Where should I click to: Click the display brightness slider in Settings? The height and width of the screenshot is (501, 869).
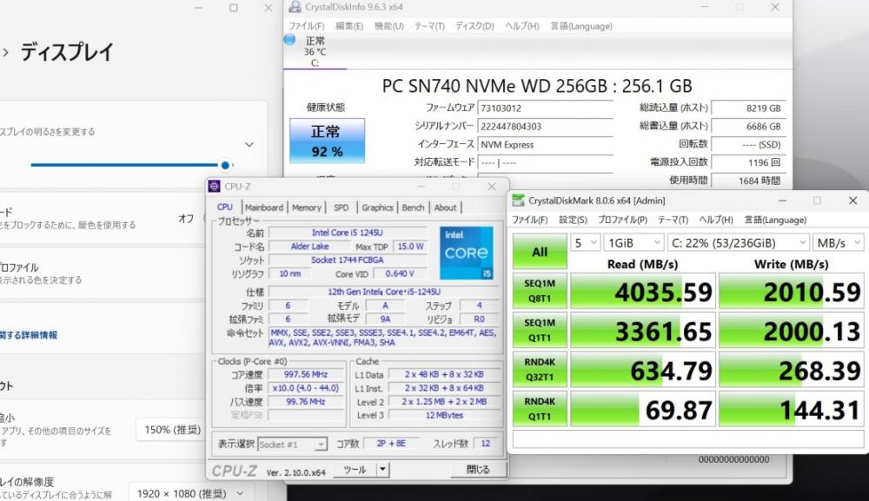click(x=132, y=165)
